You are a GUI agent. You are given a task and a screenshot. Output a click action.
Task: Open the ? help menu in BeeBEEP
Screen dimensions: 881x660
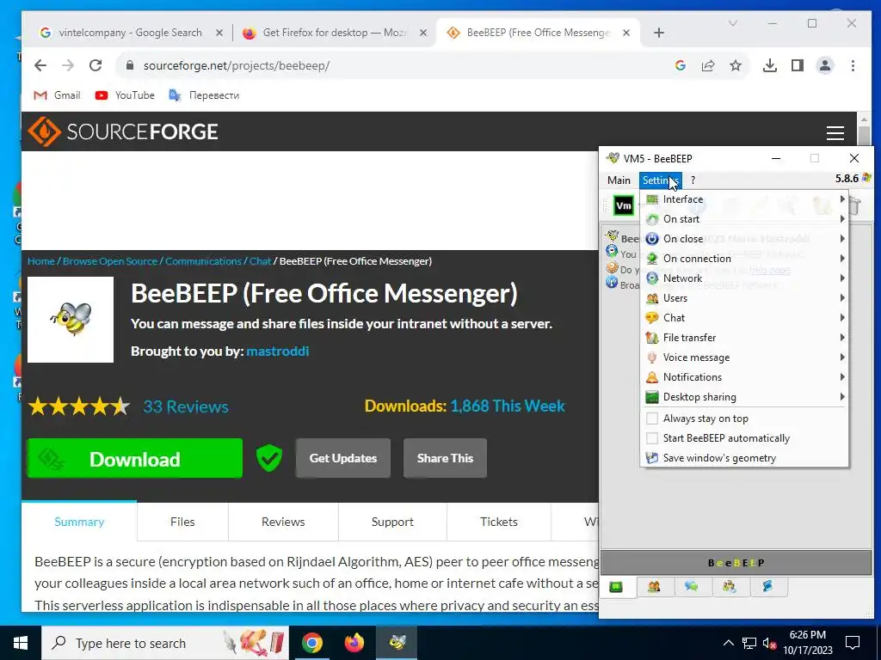[x=693, y=180]
